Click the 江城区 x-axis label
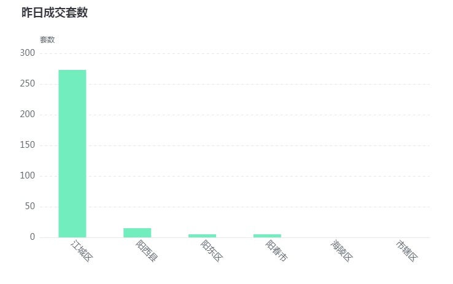Screen dimensions: 453x284 82,250
